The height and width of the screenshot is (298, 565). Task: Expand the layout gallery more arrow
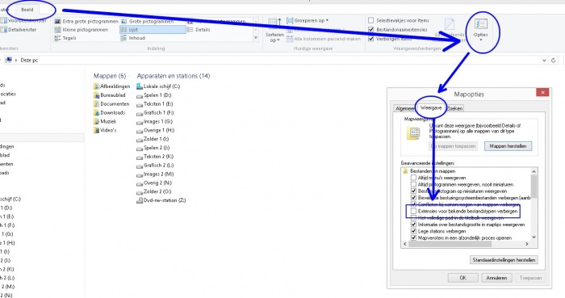[256, 38]
